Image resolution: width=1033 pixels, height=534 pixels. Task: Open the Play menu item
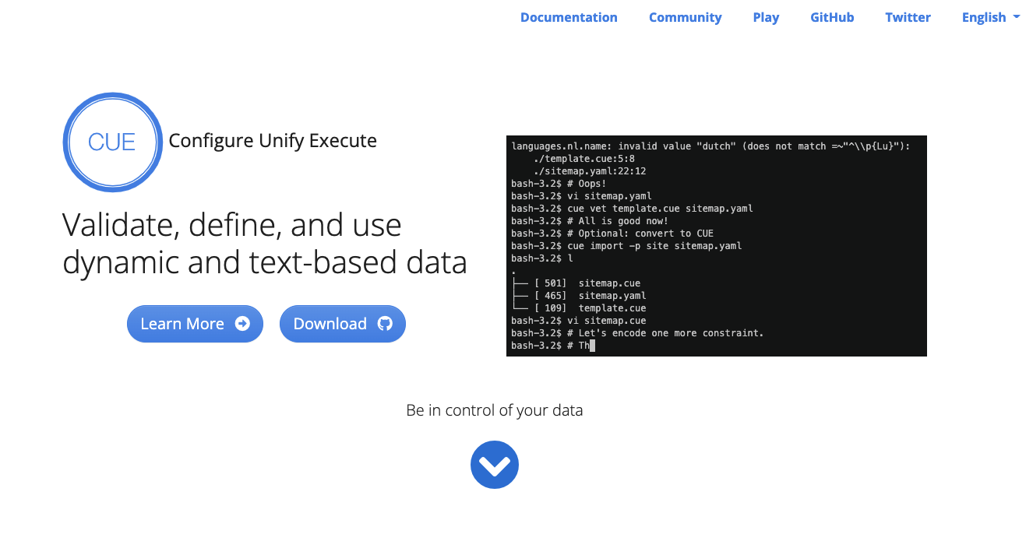766,17
